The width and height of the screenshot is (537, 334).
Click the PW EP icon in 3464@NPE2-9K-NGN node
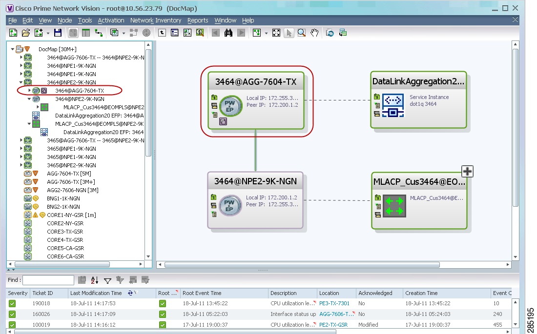[x=229, y=206]
